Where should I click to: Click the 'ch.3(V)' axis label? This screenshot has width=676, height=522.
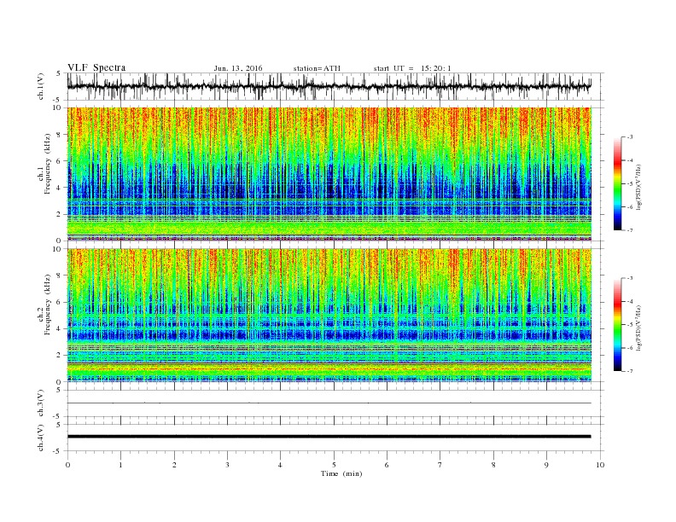[x=41, y=403]
